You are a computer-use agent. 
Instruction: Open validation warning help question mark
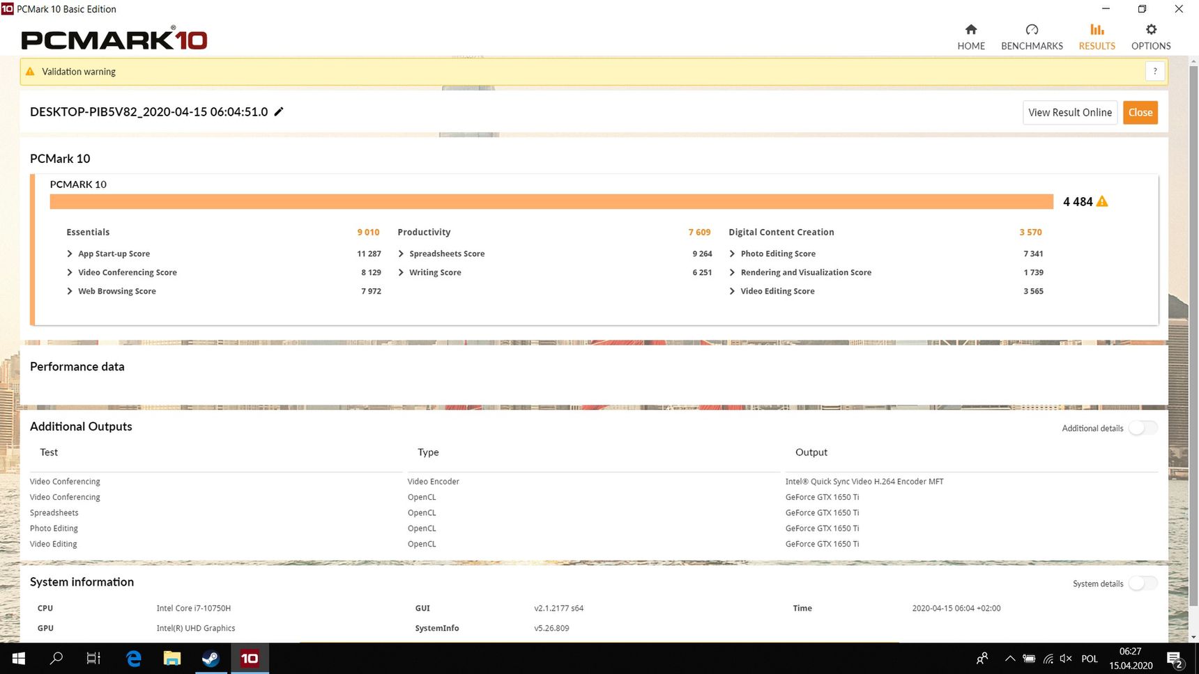1155,71
